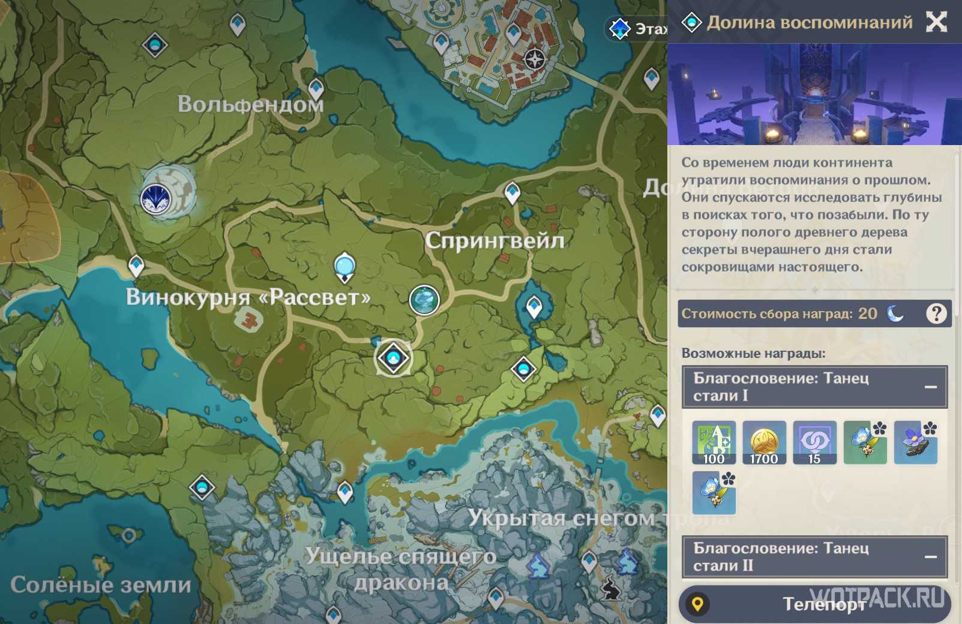Click the round teal icon near Спрингвейл road

tap(424, 300)
